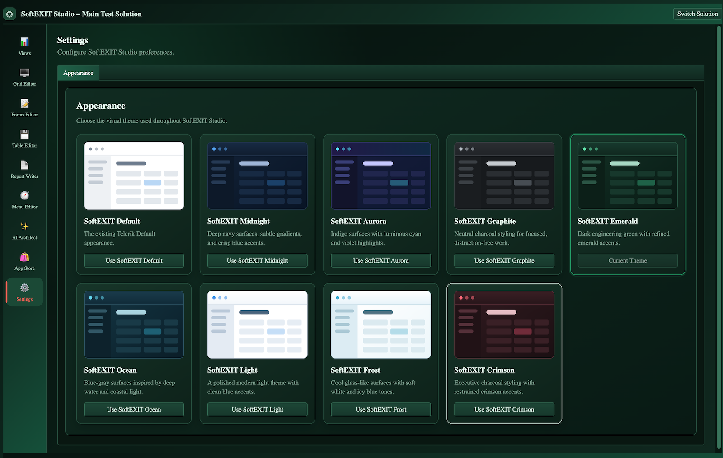Click the vertical page scrollbar

tap(719, 237)
